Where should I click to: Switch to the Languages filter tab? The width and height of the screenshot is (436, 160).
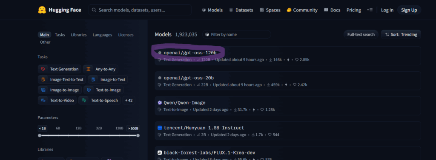[x=102, y=35]
